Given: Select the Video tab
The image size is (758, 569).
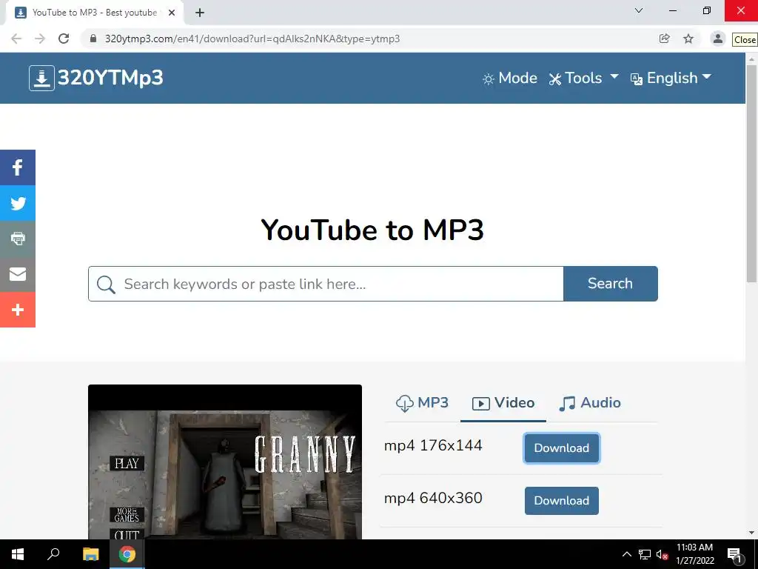Looking at the screenshot, I should [503, 403].
